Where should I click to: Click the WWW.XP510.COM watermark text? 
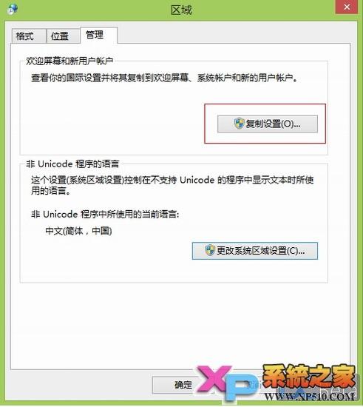click(310, 397)
